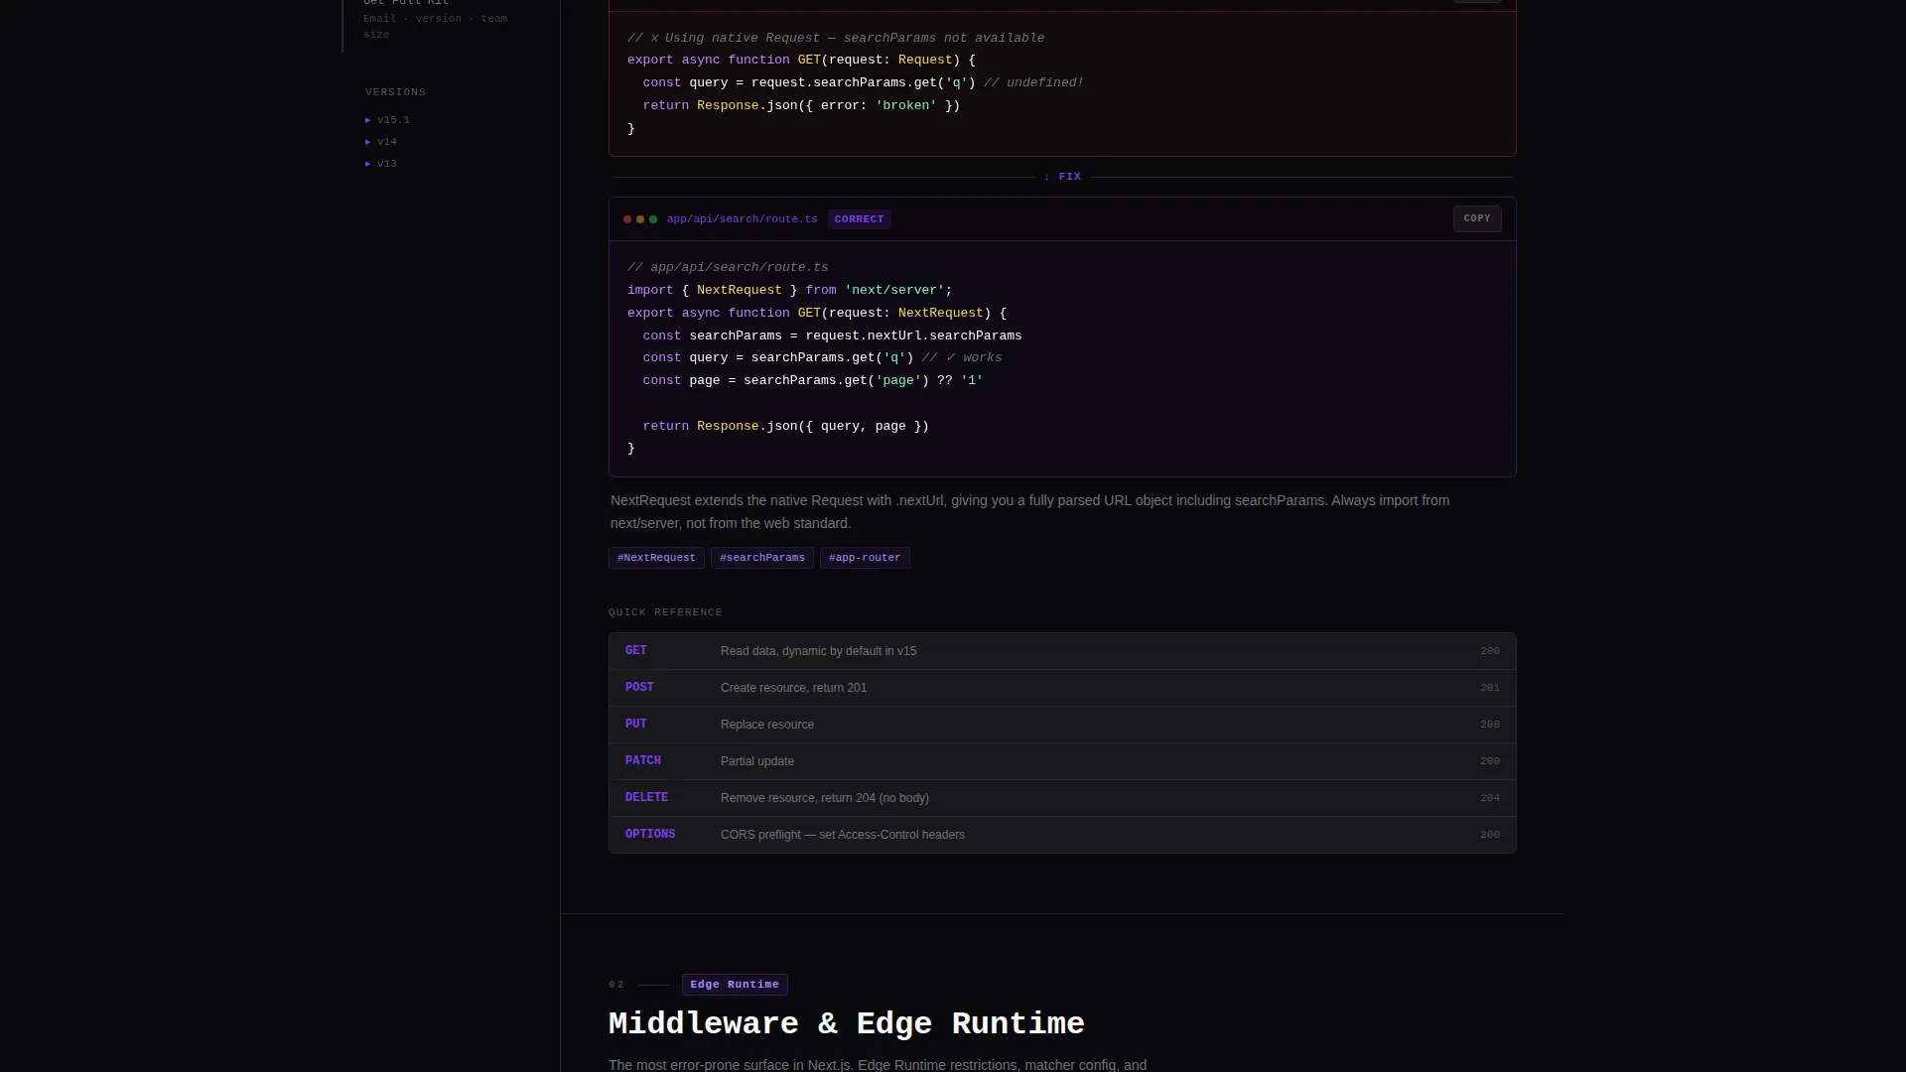The width and height of the screenshot is (1906, 1072).
Task: Click the CORRECT badge on code block
Action: (859, 219)
